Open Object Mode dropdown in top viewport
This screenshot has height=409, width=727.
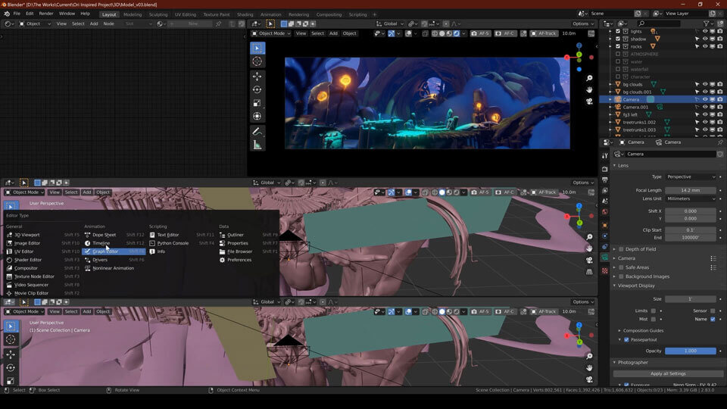(x=271, y=33)
